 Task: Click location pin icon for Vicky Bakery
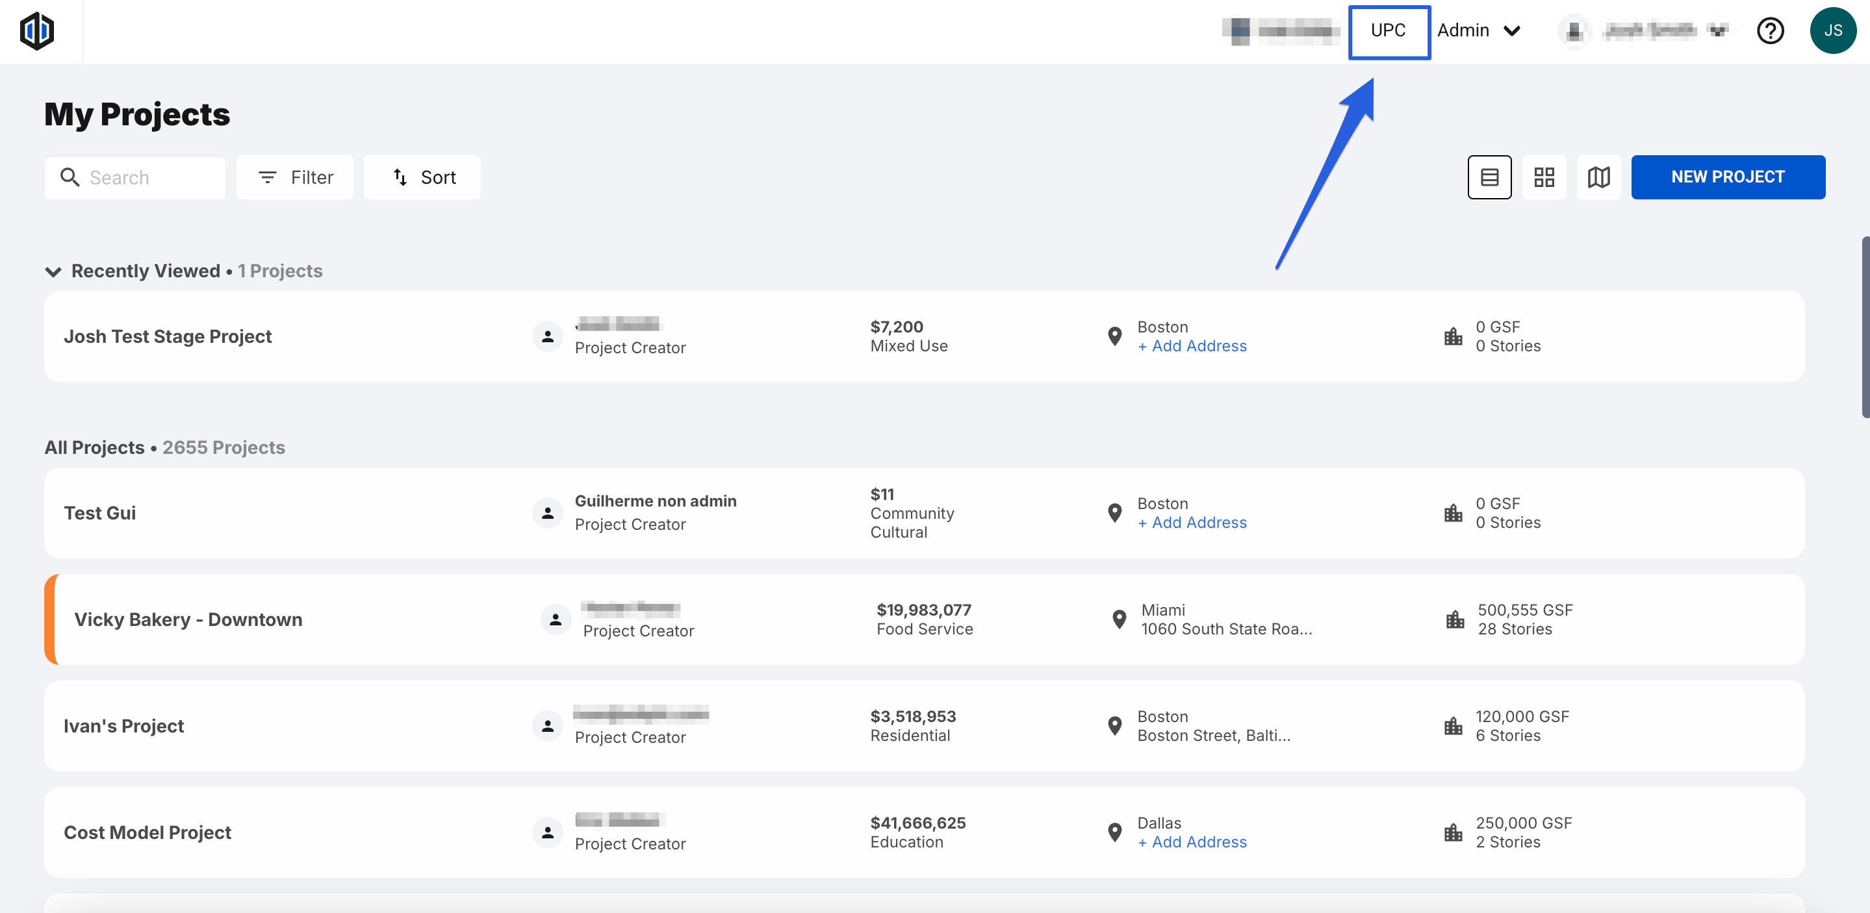point(1119,619)
